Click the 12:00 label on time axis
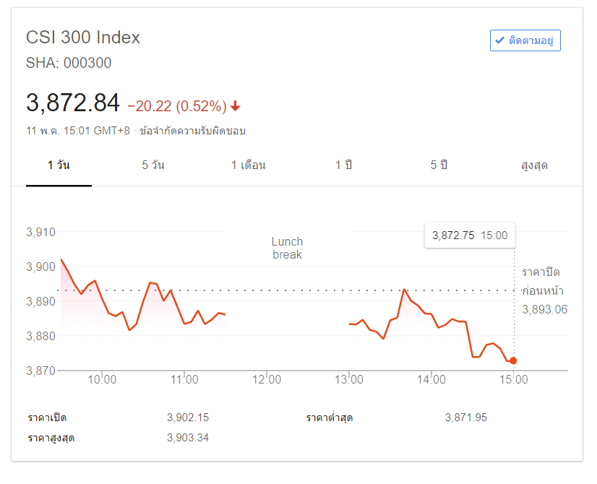The image size is (597, 484). [x=267, y=379]
